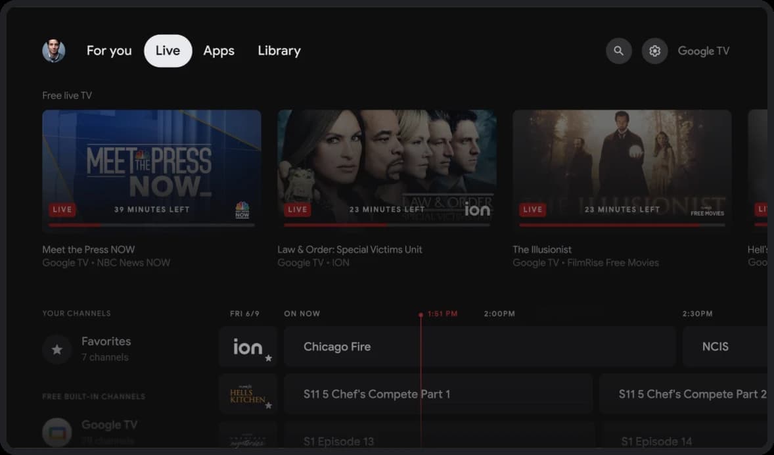This screenshot has width=774, height=455.
Task: Switch to the Library tab
Action: point(279,51)
